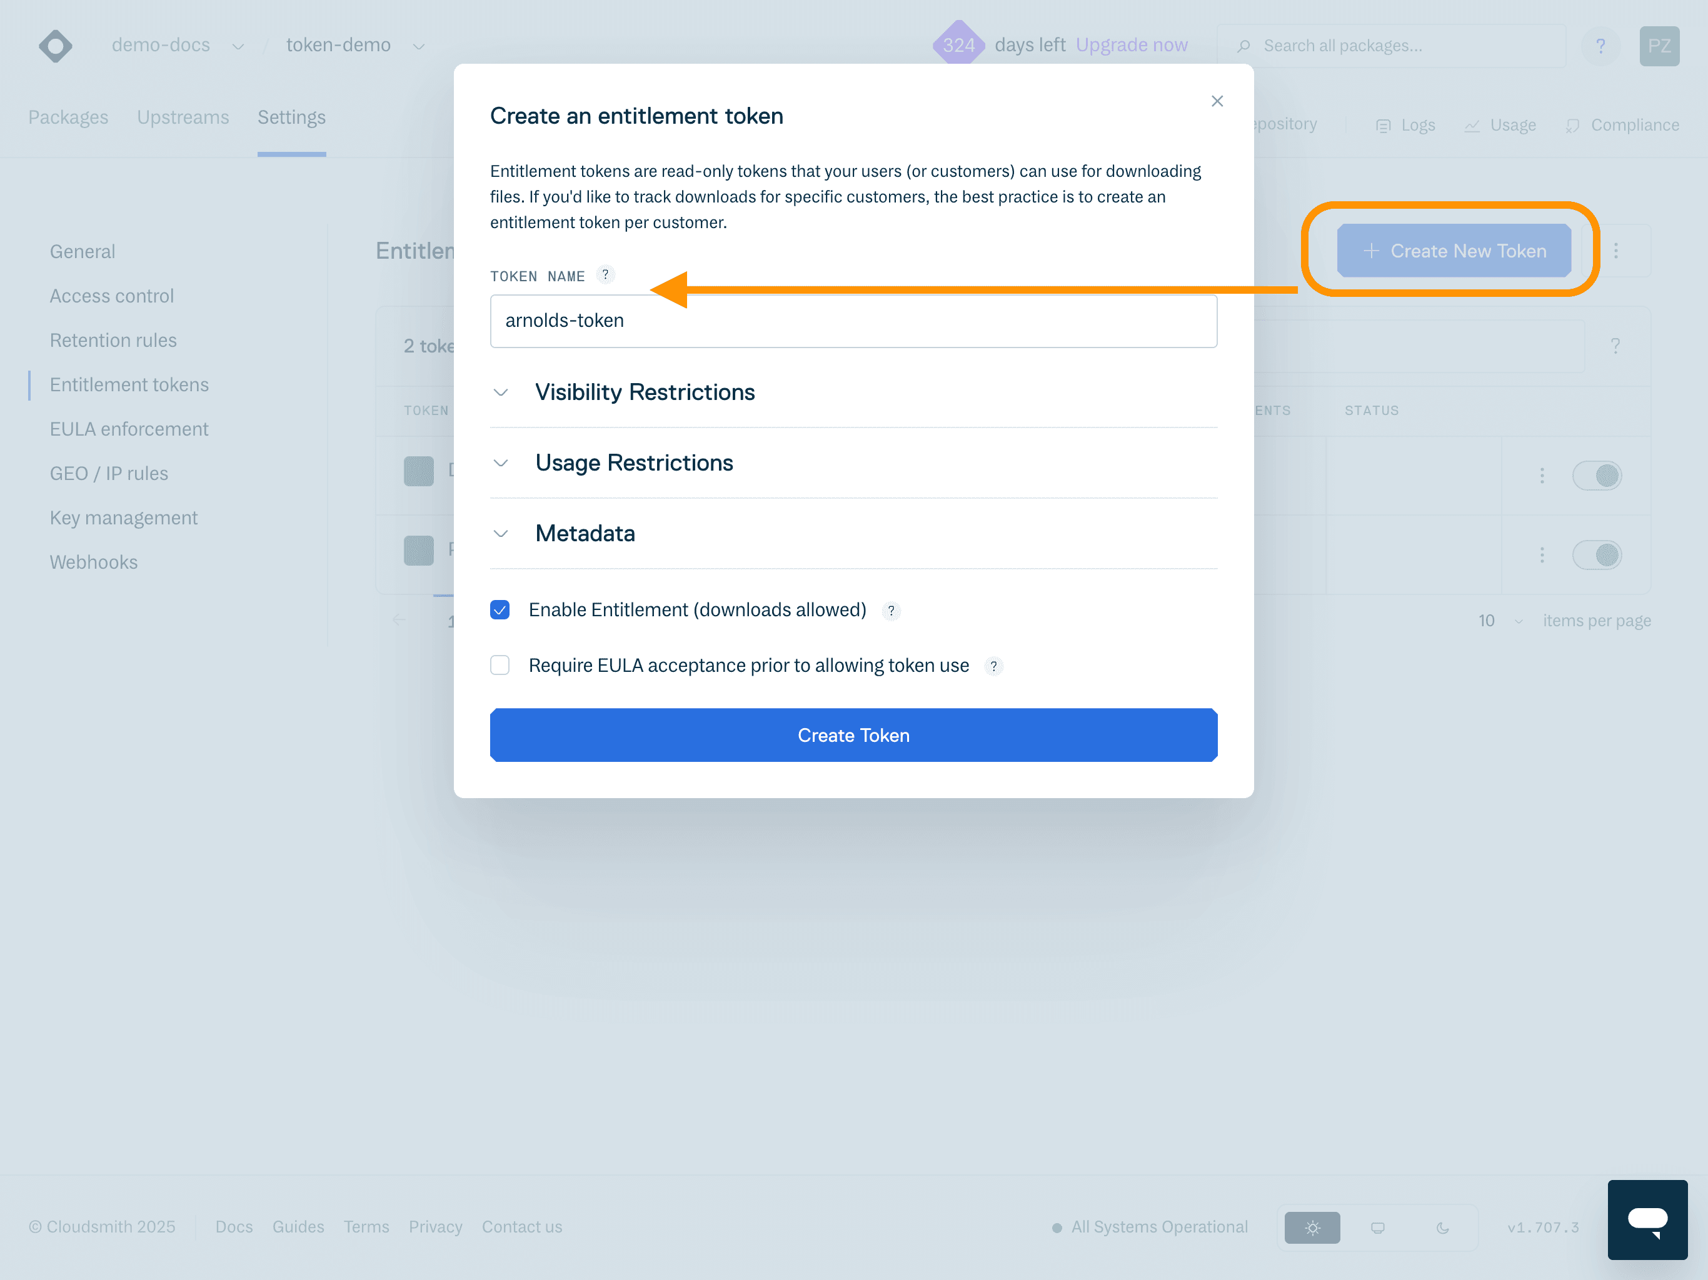
Task: Follow the Upgrade now link
Action: pos(1132,45)
